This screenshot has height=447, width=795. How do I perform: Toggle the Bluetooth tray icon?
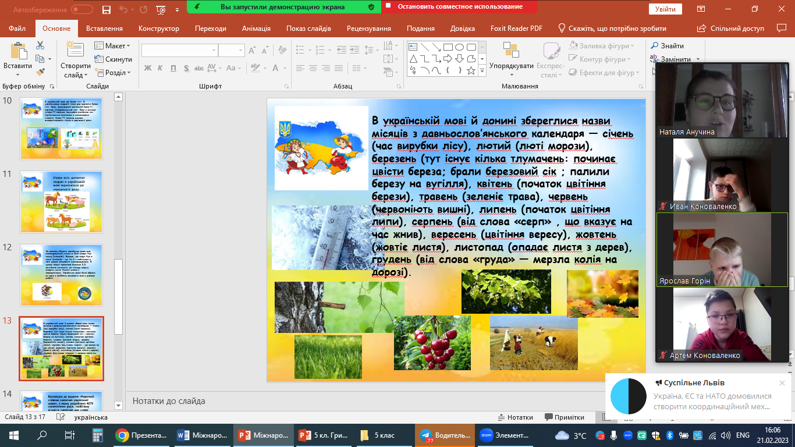669,435
